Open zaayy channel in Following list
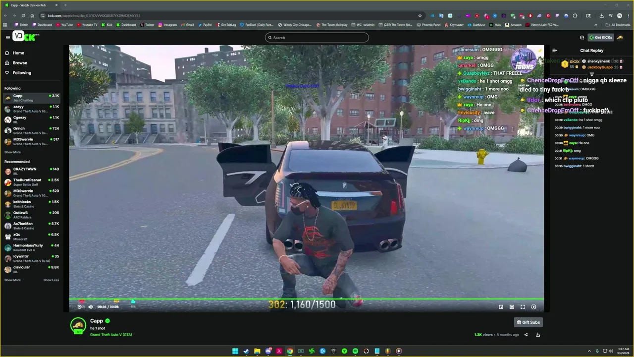Viewport: 634px width, 357px height. pyautogui.click(x=32, y=109)
